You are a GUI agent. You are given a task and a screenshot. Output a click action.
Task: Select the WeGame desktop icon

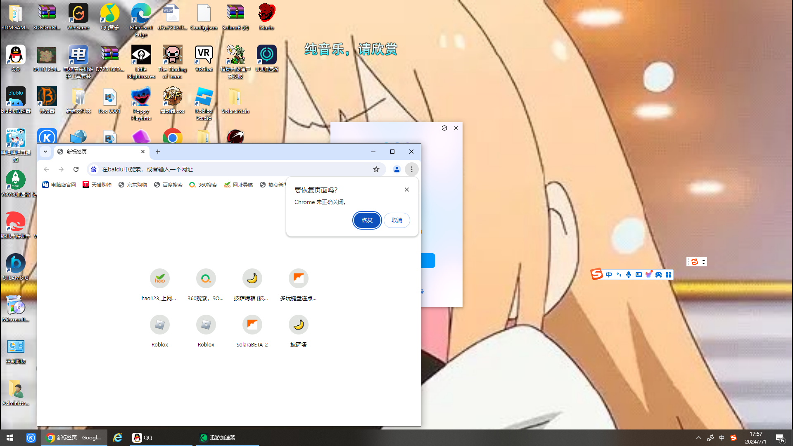78,17
